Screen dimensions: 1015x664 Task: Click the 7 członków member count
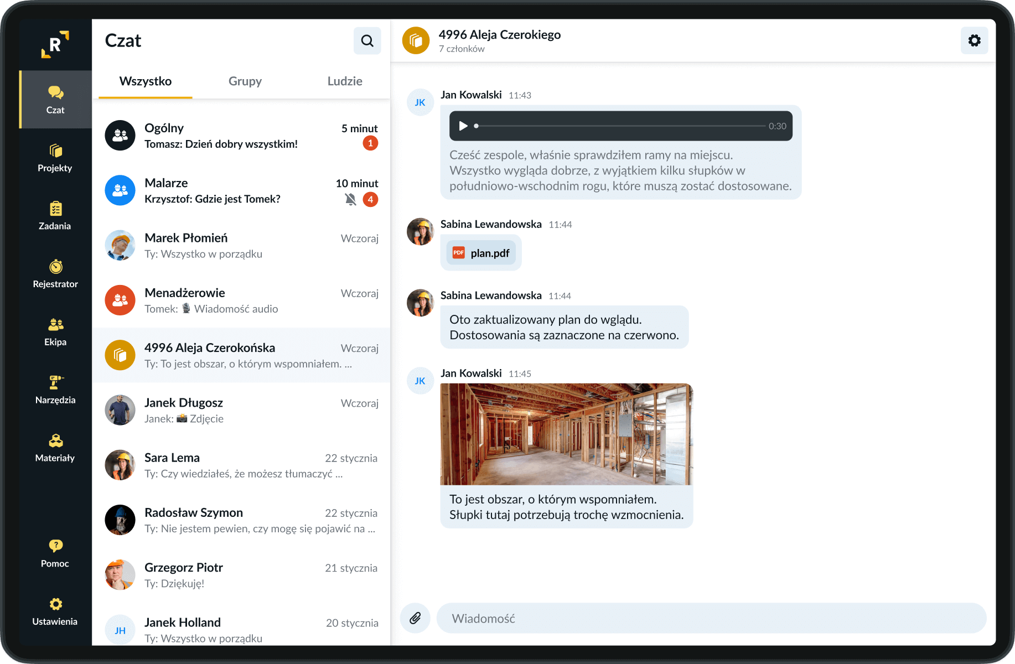(x=462, y=49)
